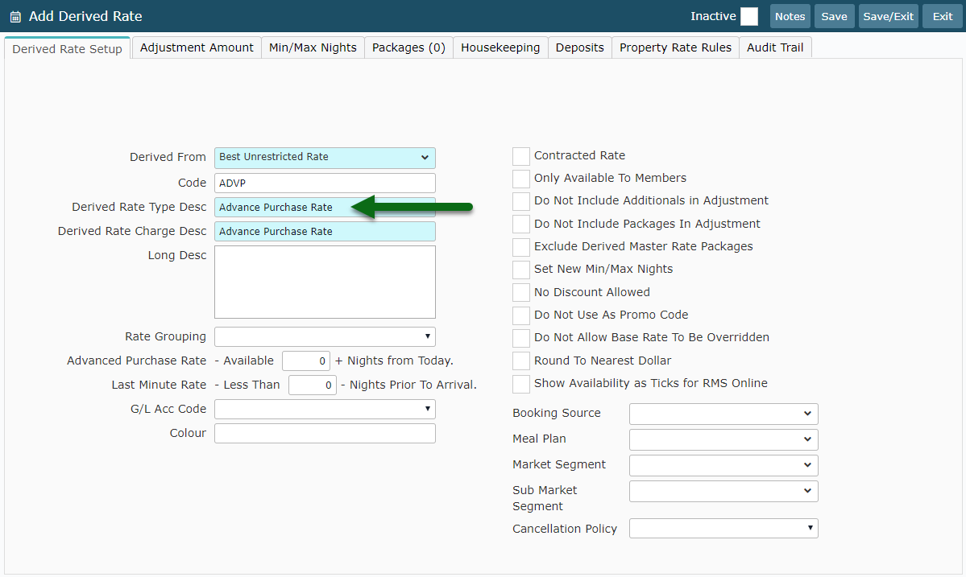Click the Advanced Purchase Rate nights field
This screenshot has width=966, height=577.
click(x=305, y=361)
